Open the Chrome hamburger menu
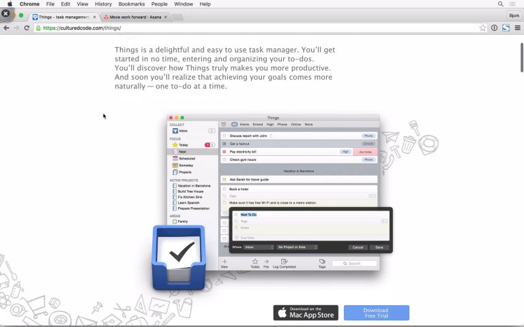 click(x=517, y=28)
